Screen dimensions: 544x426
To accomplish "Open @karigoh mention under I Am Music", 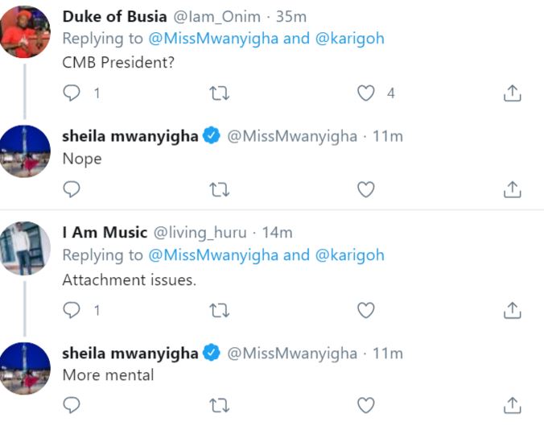I will coord(350,255).
